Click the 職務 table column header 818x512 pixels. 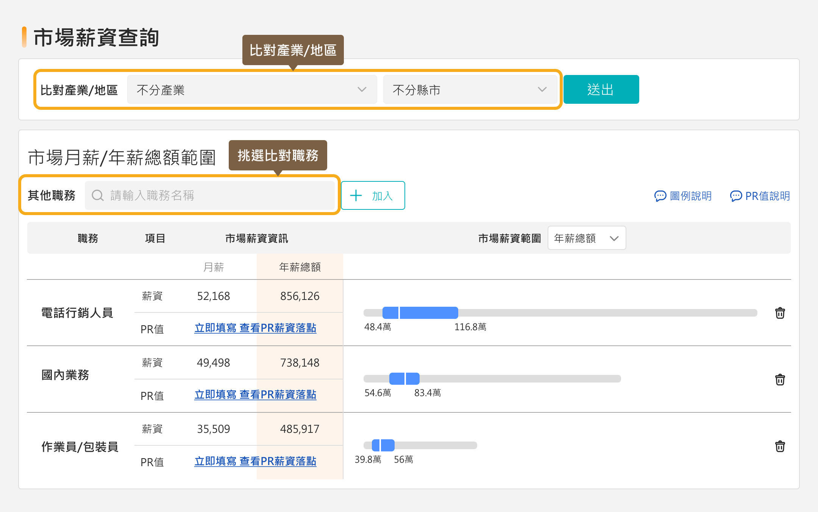[x=88, y=238]
